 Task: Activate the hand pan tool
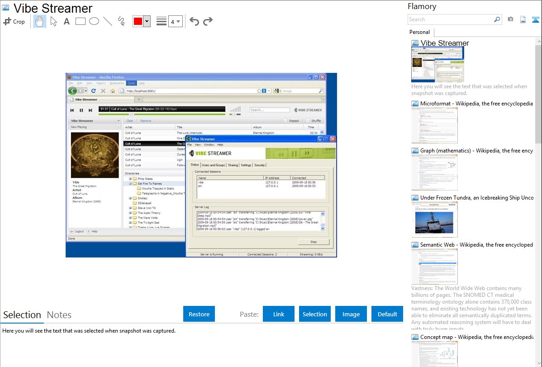click(x=40, y=21)
